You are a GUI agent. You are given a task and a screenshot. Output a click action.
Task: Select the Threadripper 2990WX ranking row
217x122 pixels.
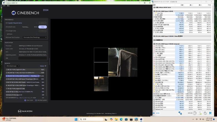(25, 79)
